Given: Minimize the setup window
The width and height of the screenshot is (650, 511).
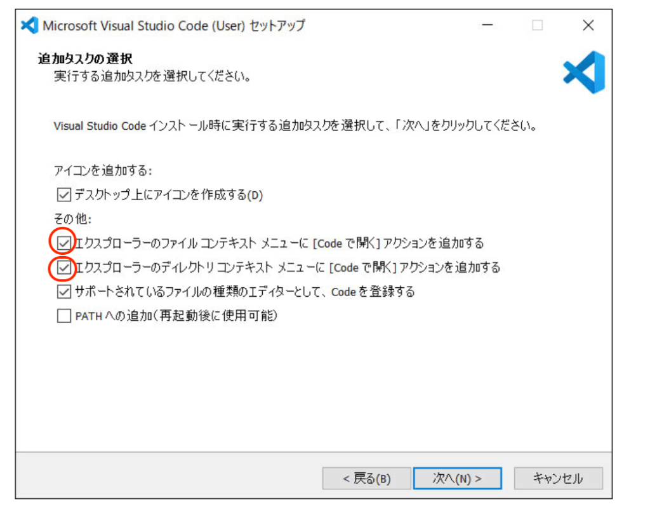Looking at the screenshot, I should (x=487, y=25).
